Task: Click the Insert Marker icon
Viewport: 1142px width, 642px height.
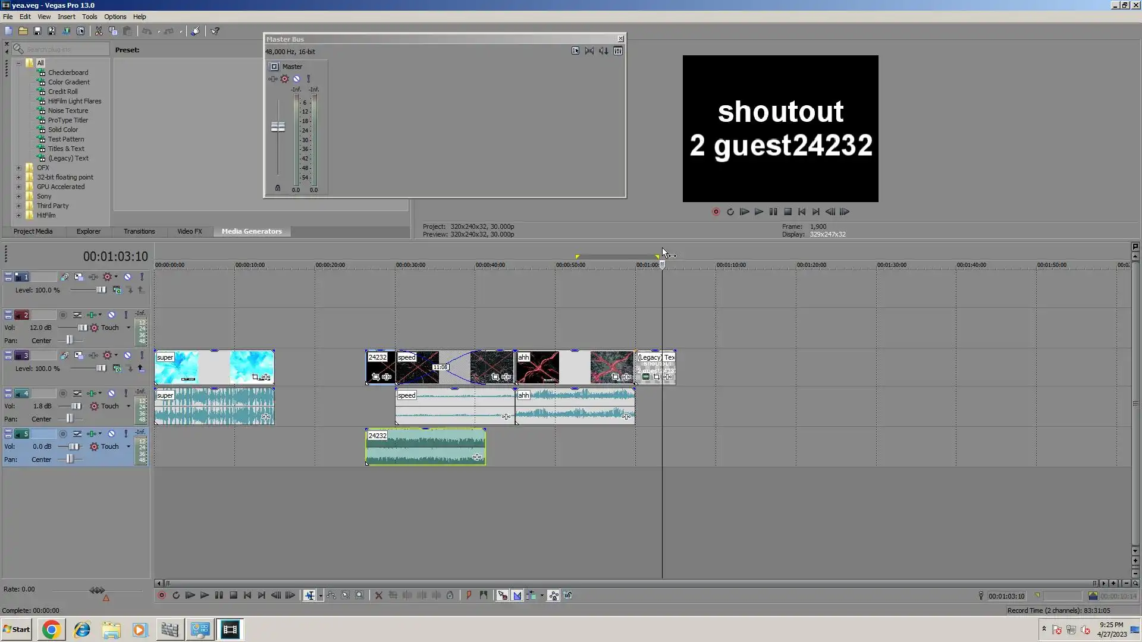Action: click(469, 596)
